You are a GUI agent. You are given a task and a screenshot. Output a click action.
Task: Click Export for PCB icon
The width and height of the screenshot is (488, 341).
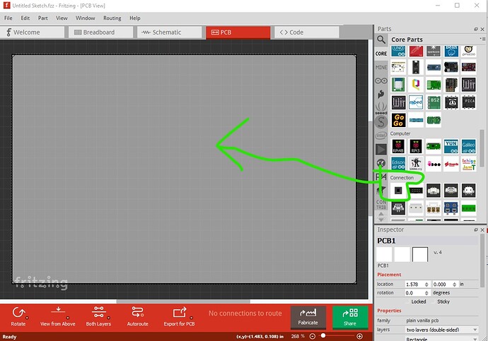point(180,312)
